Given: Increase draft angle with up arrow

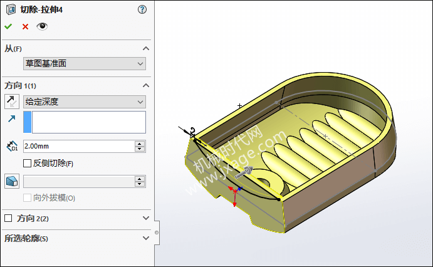Looking at the screenshot, I should pos(140,179).
